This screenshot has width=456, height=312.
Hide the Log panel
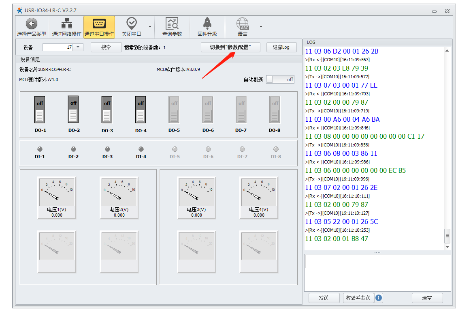click(281, 47)
